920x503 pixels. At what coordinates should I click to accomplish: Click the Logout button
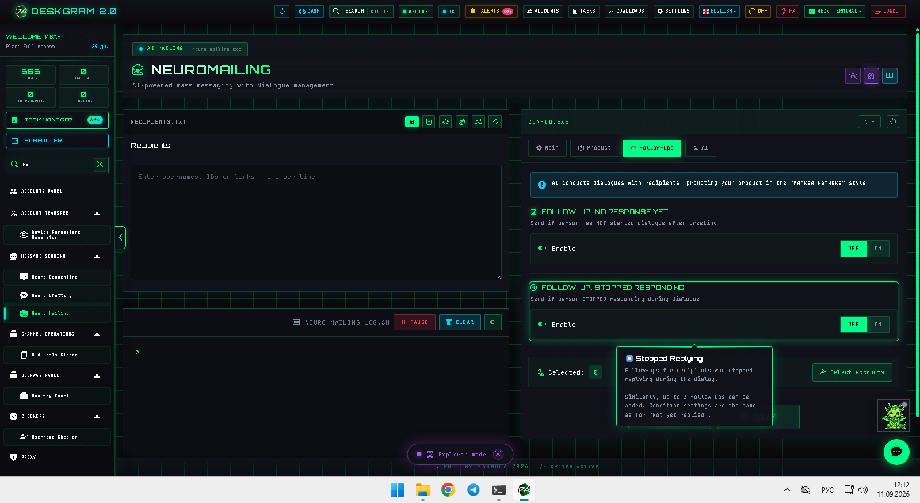[888, 11]
